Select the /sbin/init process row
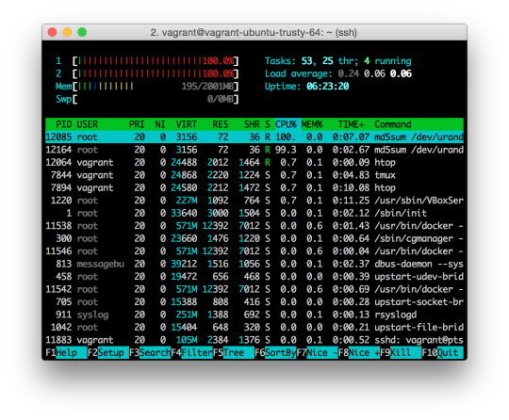 [x=254, y=213]
